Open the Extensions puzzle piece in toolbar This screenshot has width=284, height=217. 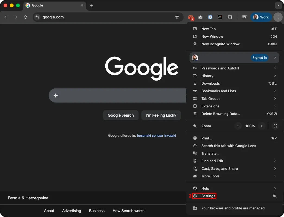coord(230,17)
